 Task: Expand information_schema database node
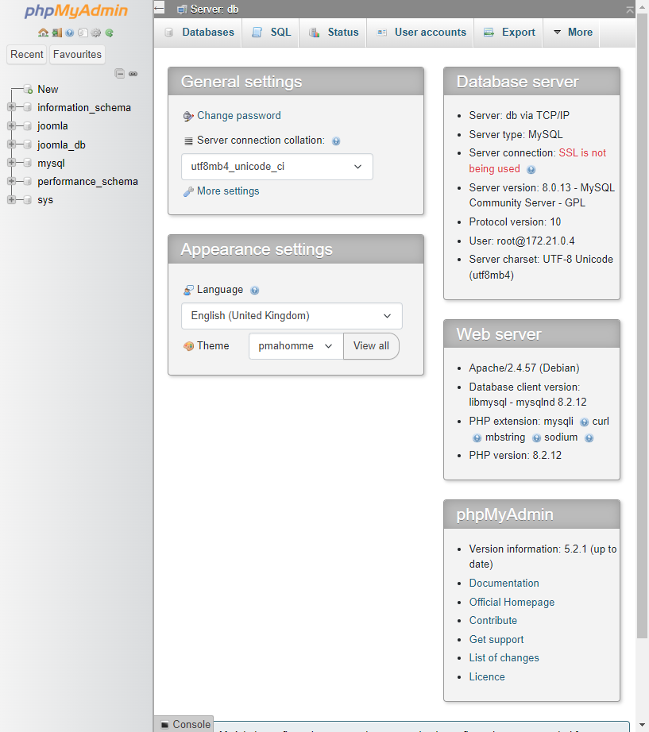tap(12, 107)
